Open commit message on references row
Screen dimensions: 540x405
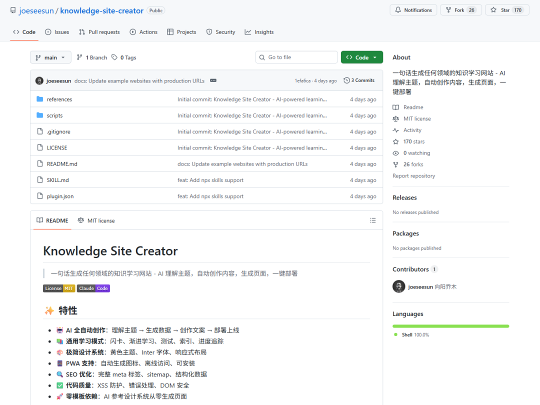(x=252, y=99)
